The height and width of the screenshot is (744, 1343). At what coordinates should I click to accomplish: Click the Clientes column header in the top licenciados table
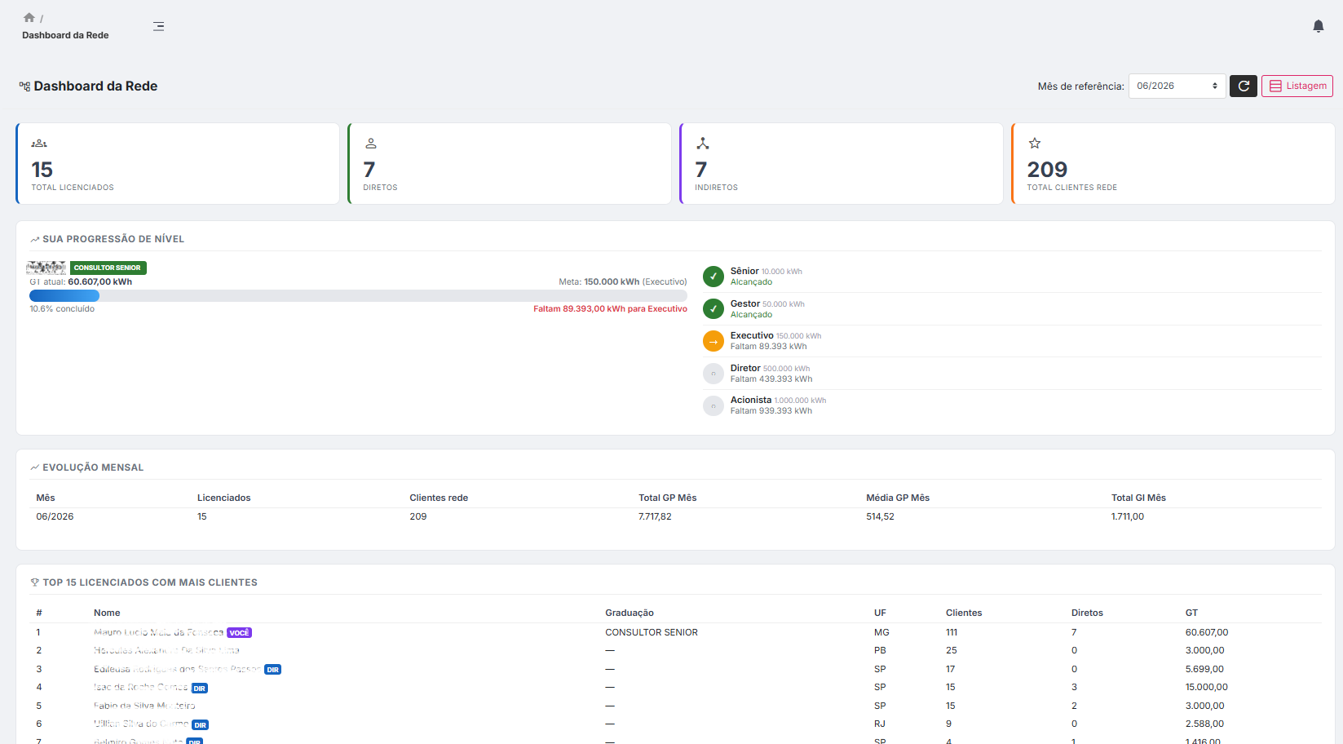(964, 613)
